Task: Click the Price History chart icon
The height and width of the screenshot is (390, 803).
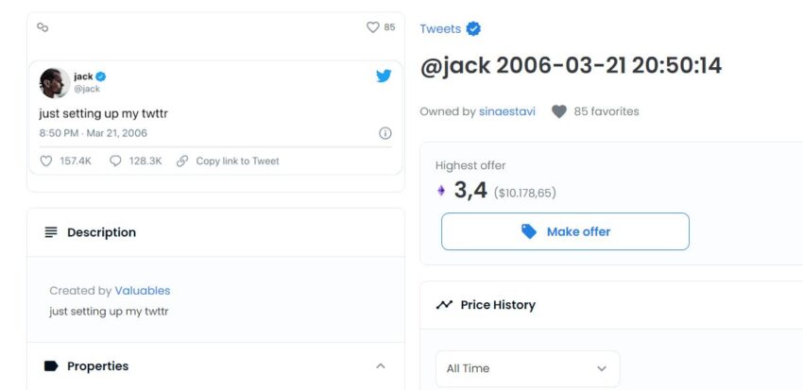Action: (444, 305)
